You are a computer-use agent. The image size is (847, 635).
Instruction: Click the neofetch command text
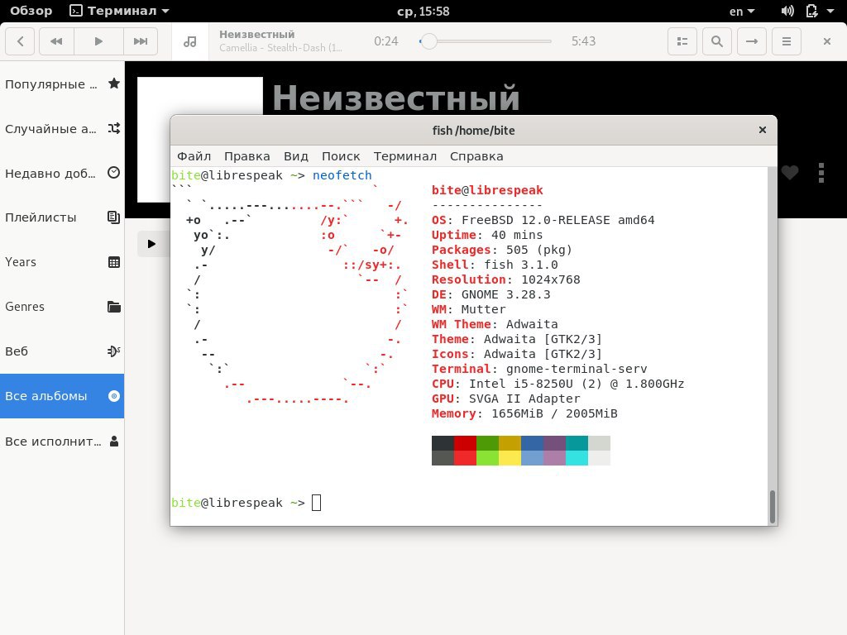click(x=342, y=175)
